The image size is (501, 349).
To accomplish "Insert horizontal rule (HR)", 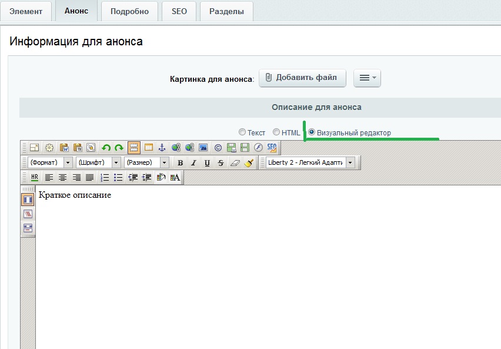I will (x=35, y=177).
